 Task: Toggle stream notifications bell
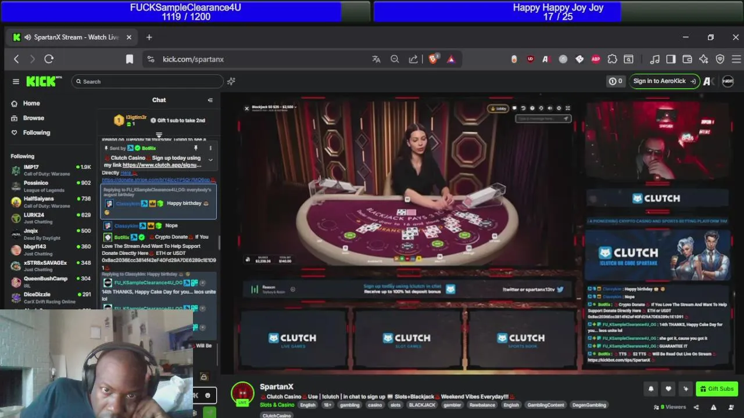(651, 389)
